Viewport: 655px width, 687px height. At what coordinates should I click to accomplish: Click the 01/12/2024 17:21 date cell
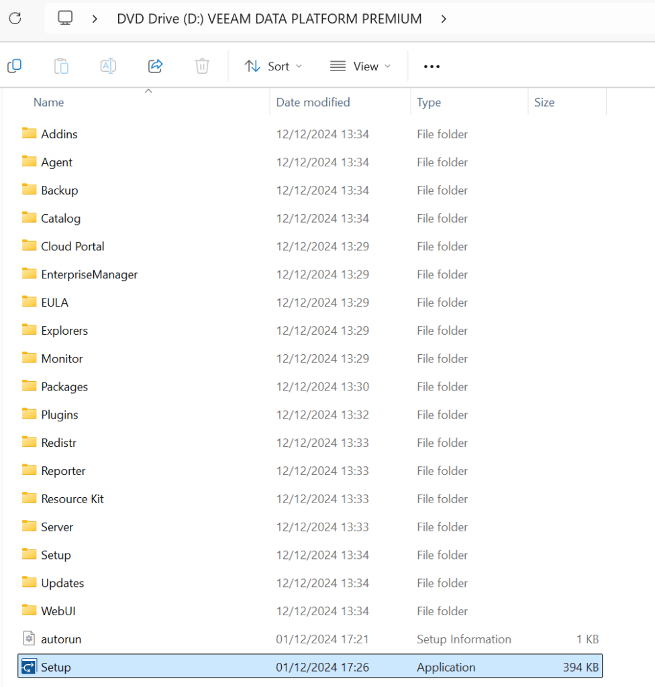tap(322, 639)
